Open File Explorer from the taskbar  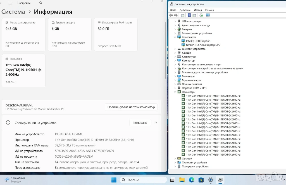pyautogui.click(x=182, y=180)
